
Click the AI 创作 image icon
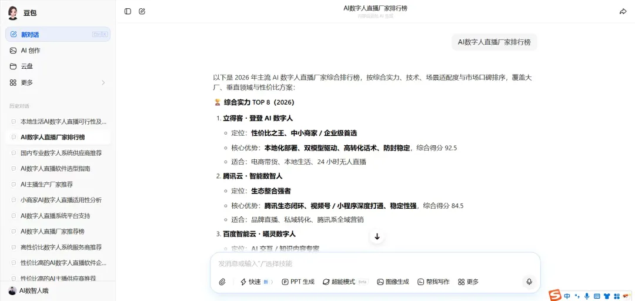[x=14, y=51]
